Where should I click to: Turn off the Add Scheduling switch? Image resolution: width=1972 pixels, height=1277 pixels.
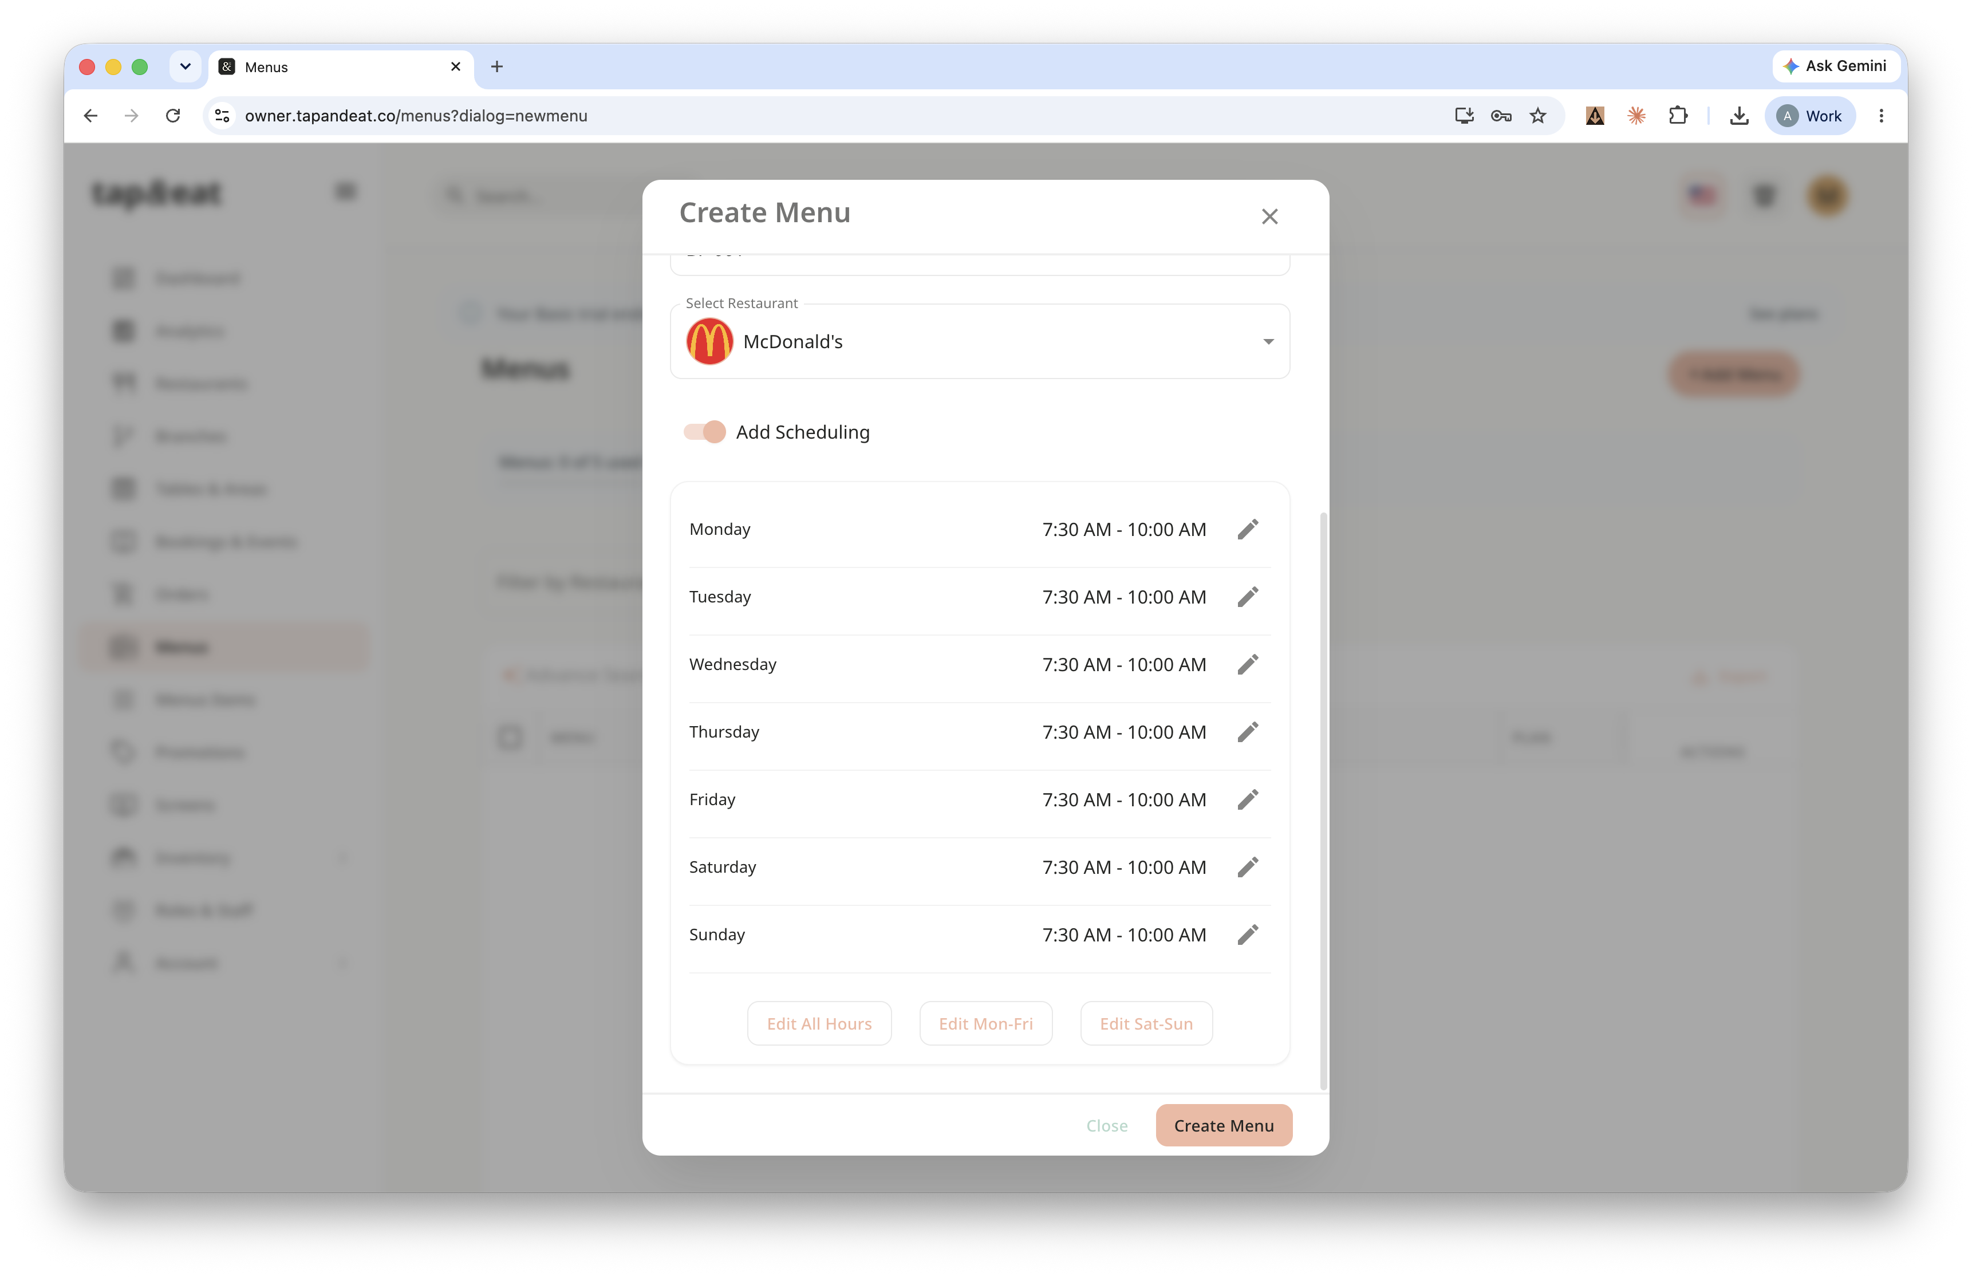(704, 432)
